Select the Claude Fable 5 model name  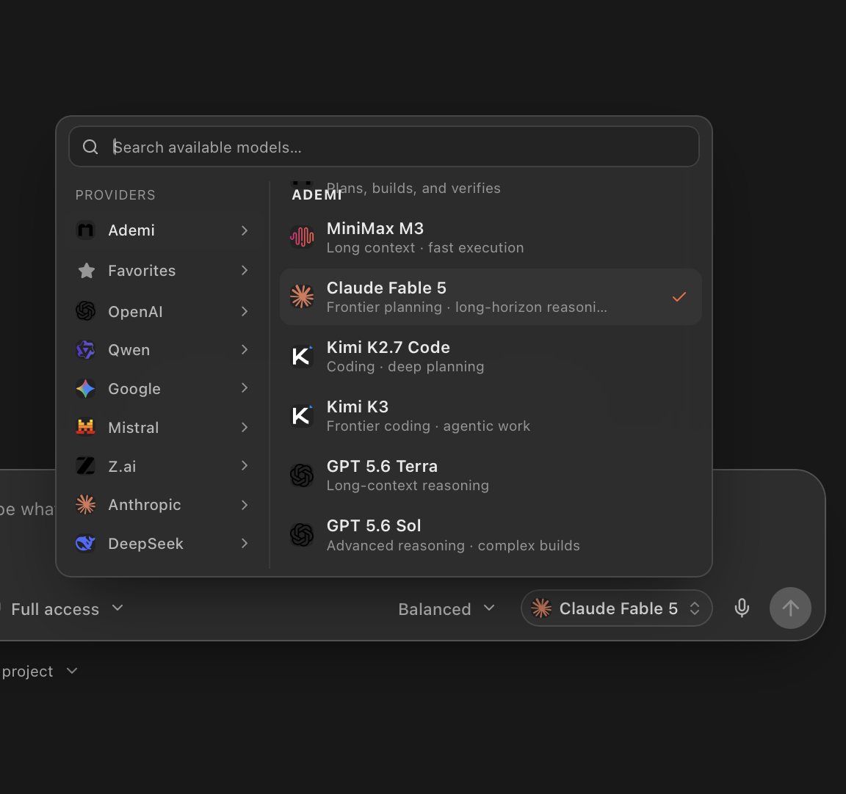(x=386, y=288)
